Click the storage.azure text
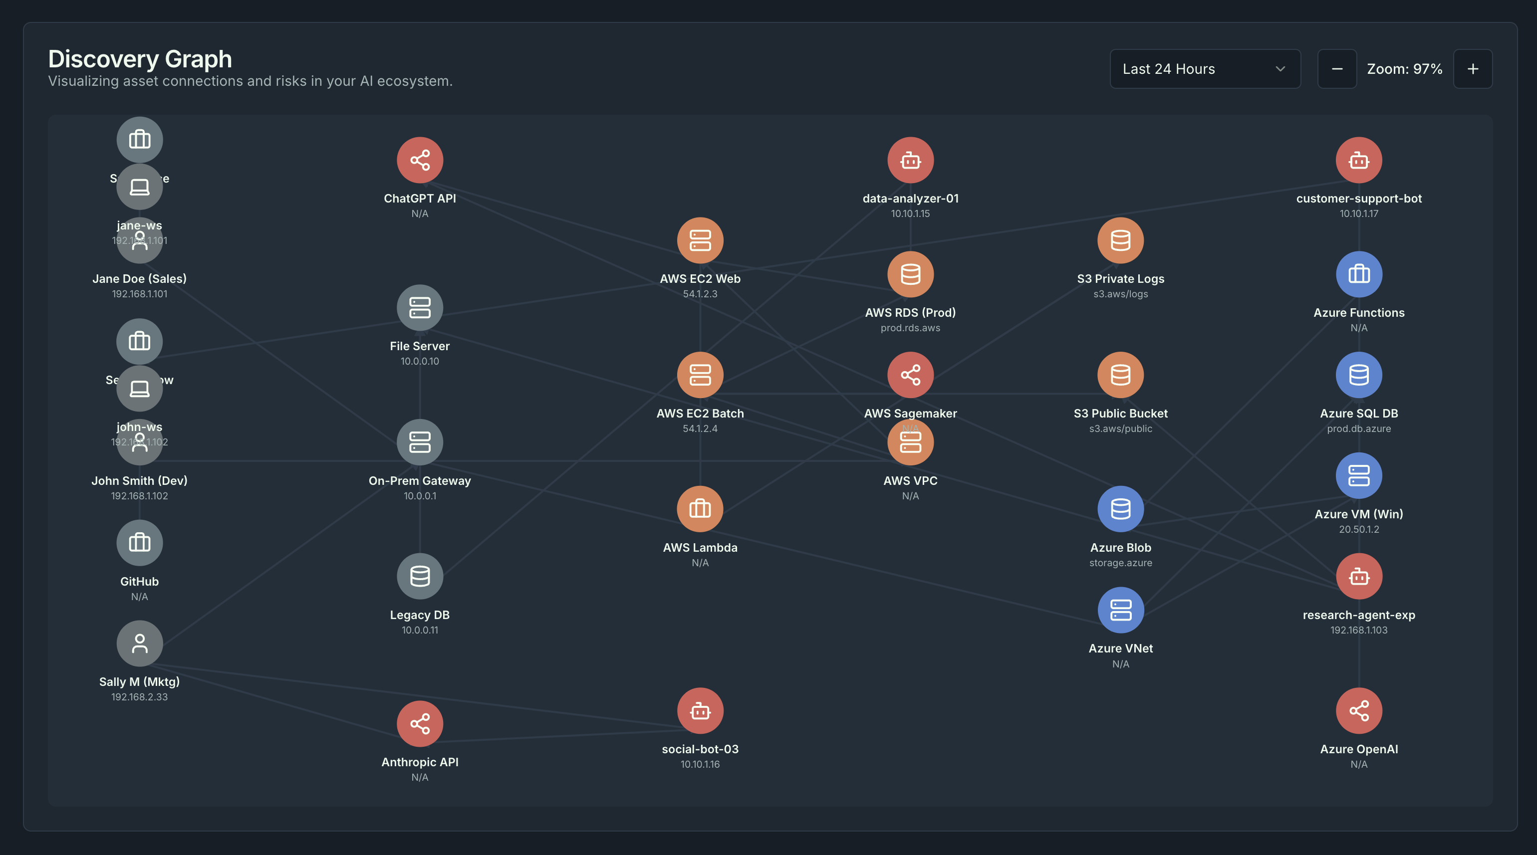Viewport: 1537px width, 855px height. pyautogui.click(x=1120, y=563)
